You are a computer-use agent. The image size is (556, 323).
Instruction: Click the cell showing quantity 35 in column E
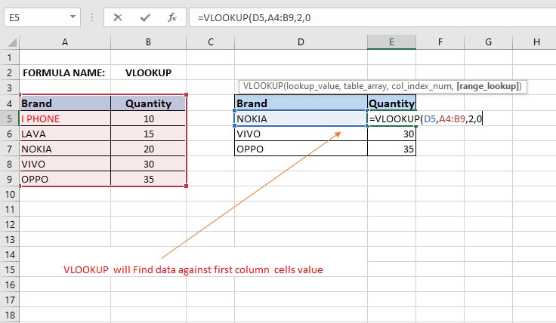[391, 149]
